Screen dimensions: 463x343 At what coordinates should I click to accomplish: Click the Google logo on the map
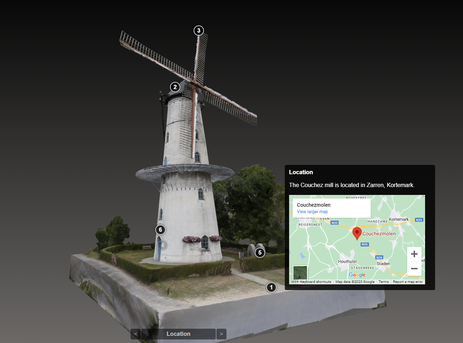coord(357,275)
